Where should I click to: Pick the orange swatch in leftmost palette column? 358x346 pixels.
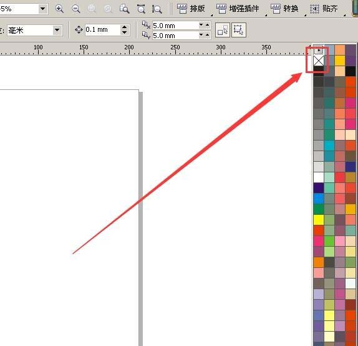click(x=319, y=262)
